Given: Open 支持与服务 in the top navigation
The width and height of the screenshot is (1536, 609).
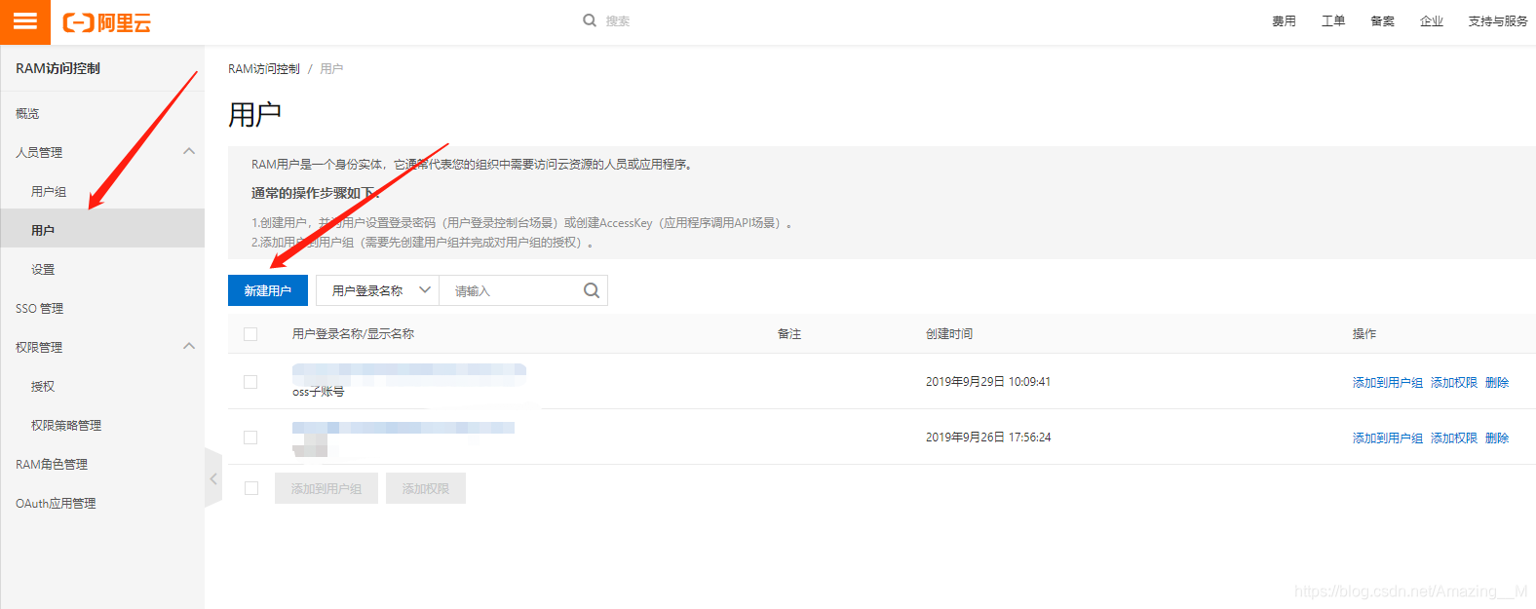Looking at the screenshot, I should (1498, 21).
